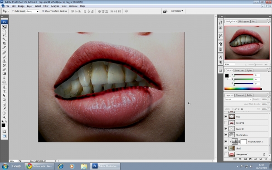Pick a color from the color ramp

coord(243,89)
